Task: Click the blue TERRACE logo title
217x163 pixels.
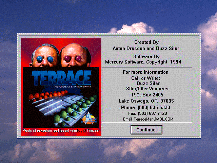Action: 61,77
